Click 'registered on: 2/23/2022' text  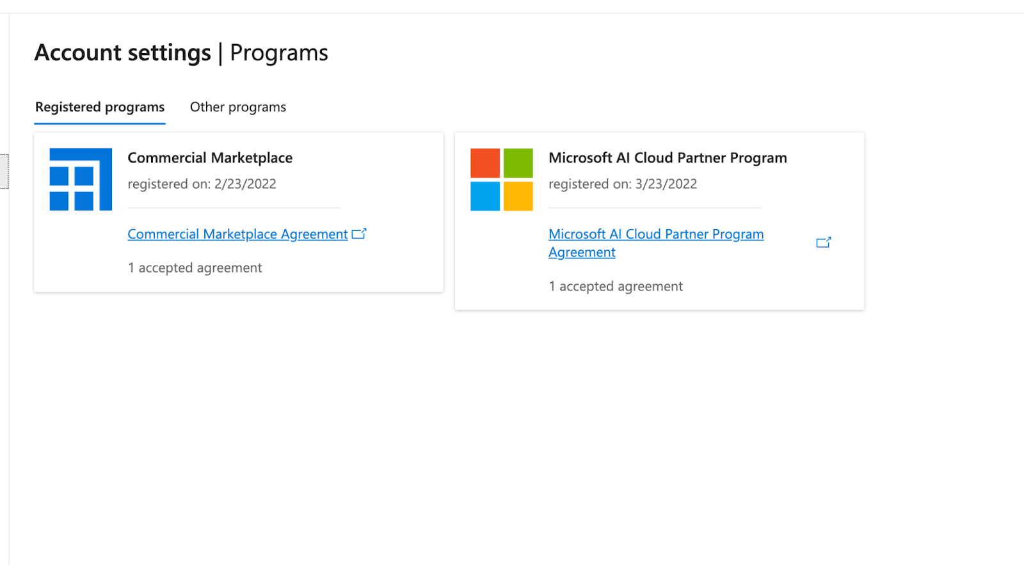[202, 184]
